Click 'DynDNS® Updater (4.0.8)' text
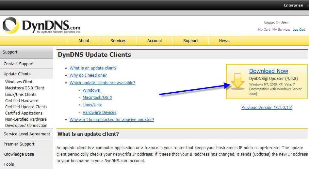The height and width of the screenshot is (169, 309). 273,79
